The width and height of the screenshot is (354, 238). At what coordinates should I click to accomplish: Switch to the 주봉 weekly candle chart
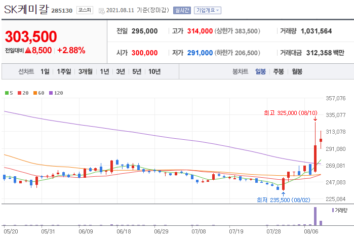coord(279,71)
